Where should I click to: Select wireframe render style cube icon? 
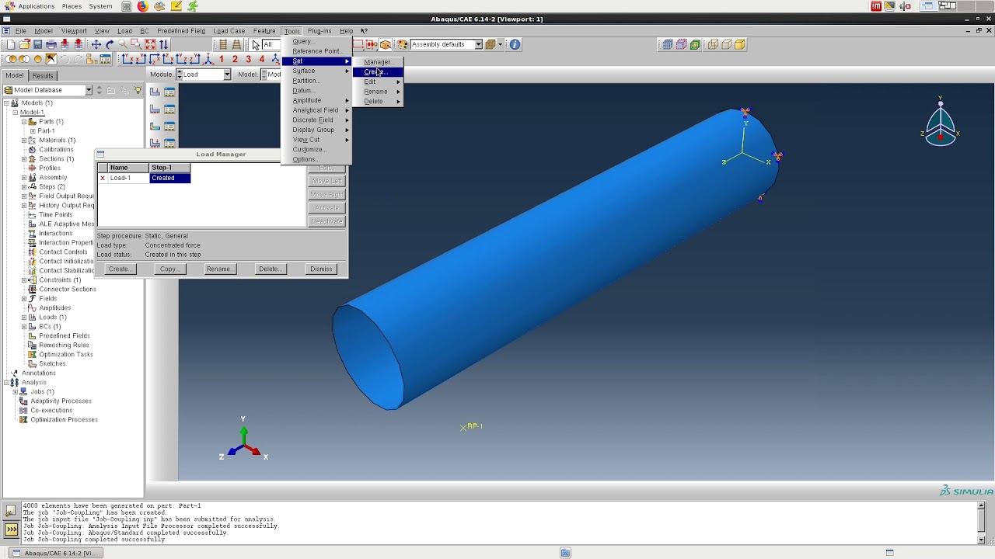(x=713, y=44)
